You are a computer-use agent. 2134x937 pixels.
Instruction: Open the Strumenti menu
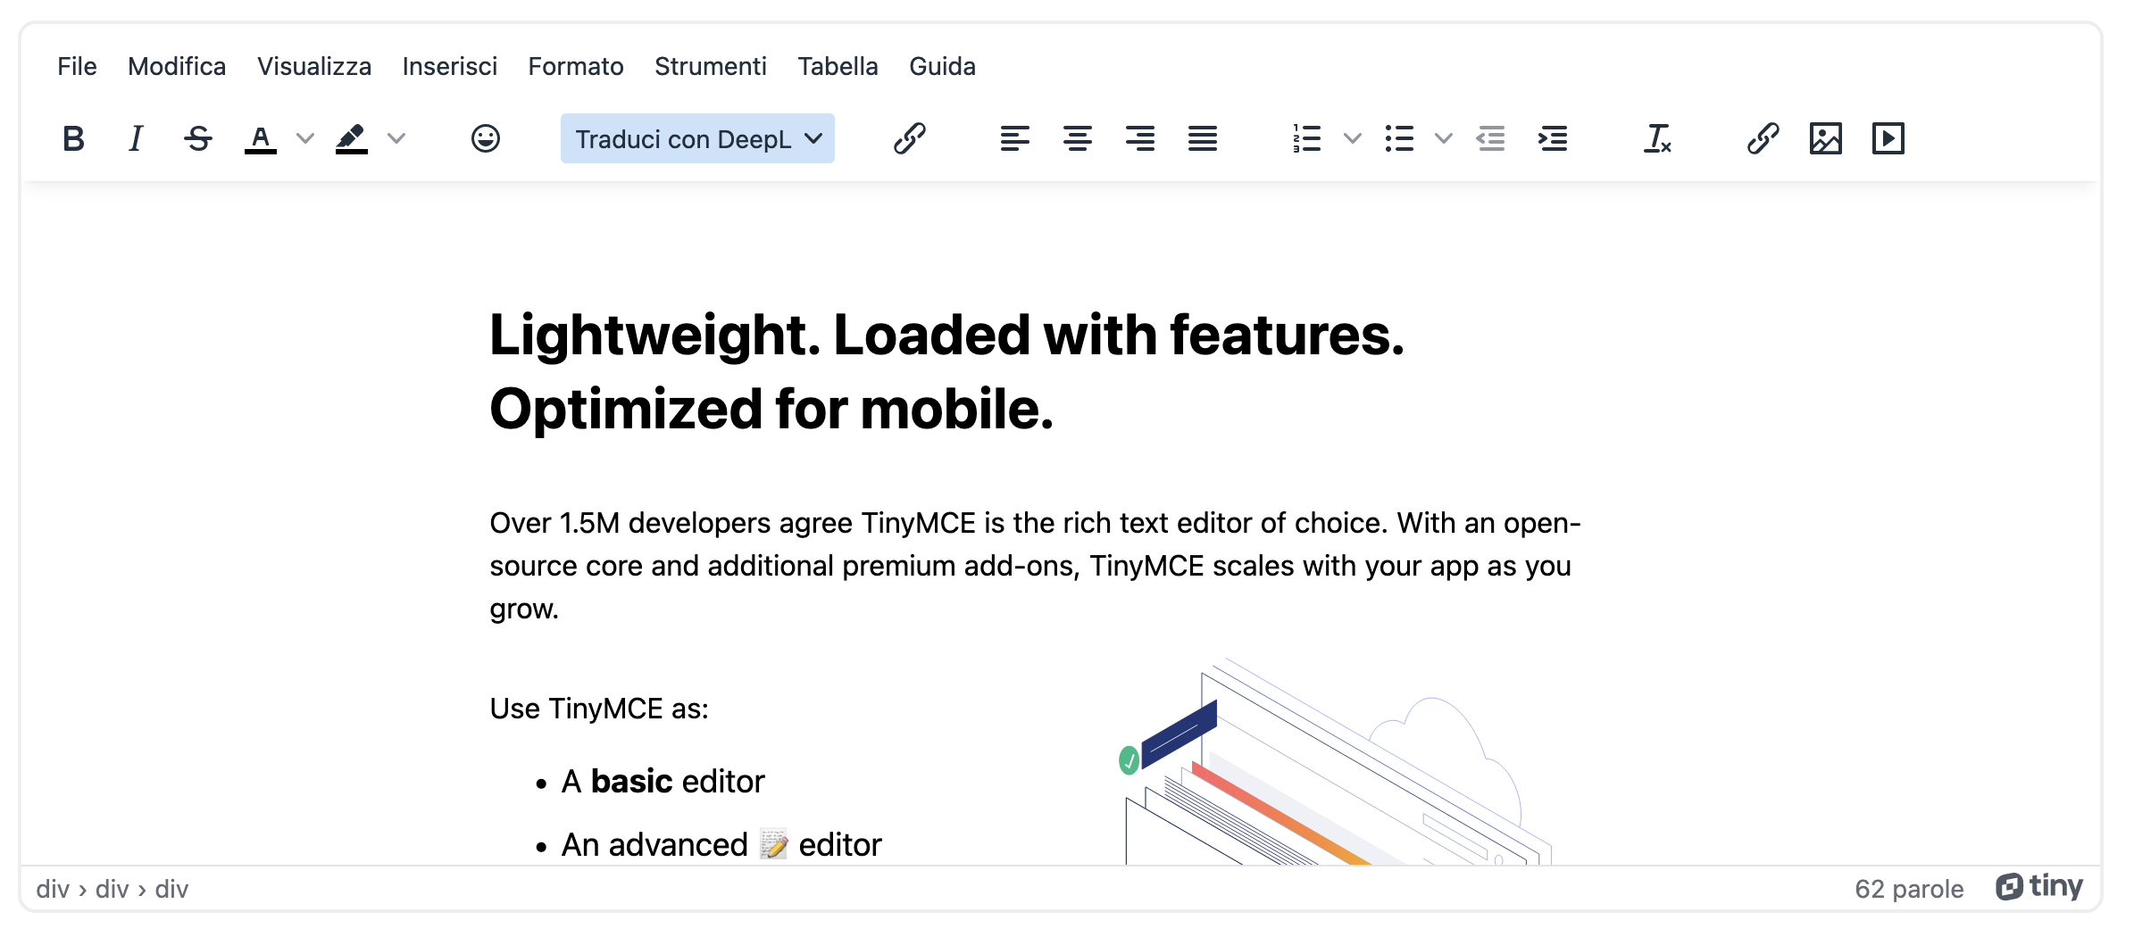[711, 66]
